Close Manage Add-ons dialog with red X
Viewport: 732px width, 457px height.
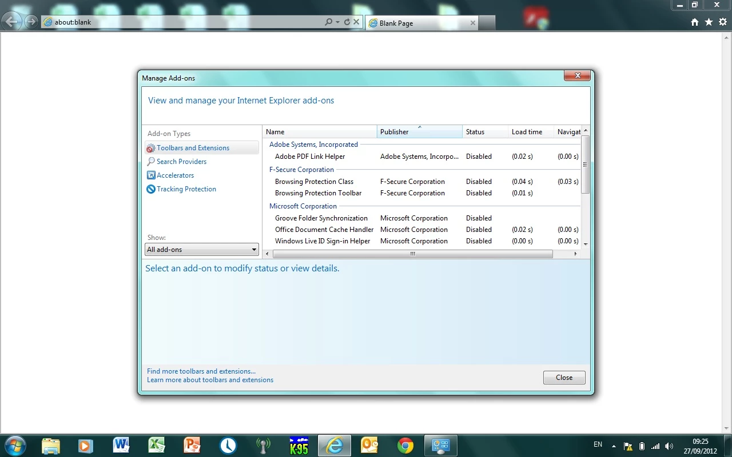[x=577, y=75]
